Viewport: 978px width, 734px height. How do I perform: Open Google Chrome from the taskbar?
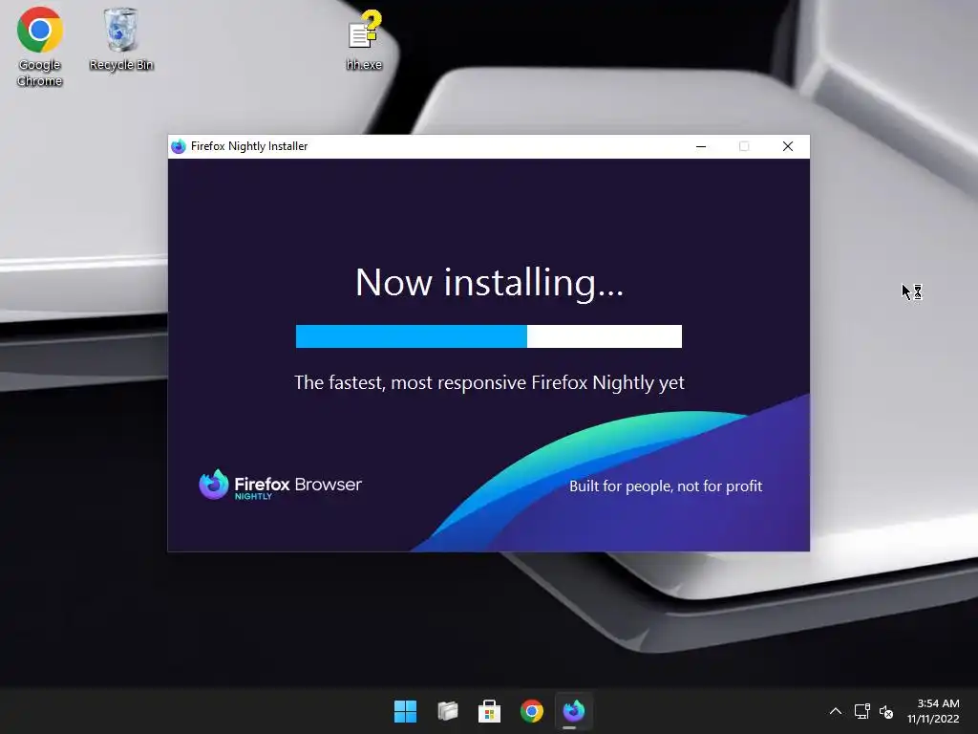(x=531, y=711)
